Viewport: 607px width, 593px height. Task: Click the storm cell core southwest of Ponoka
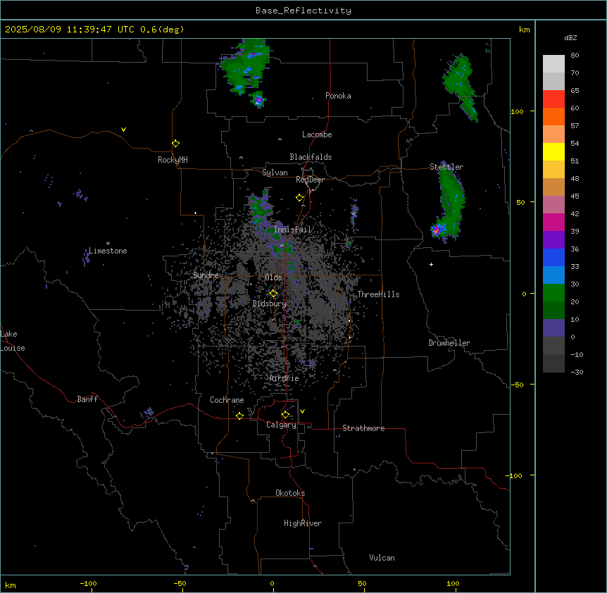[258, 100]
